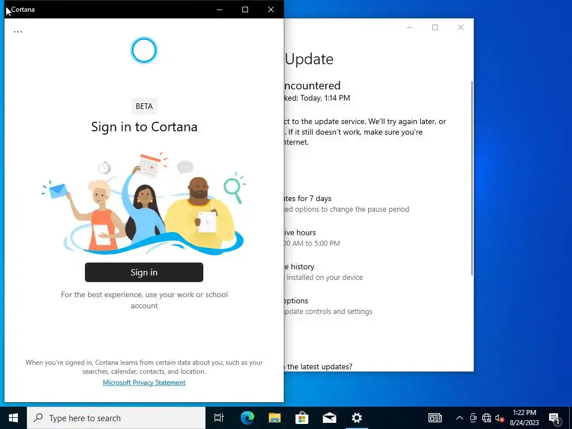The image size is (572, 429).
Task: Open the clock showing 1:22 PM
Action: 524,418
